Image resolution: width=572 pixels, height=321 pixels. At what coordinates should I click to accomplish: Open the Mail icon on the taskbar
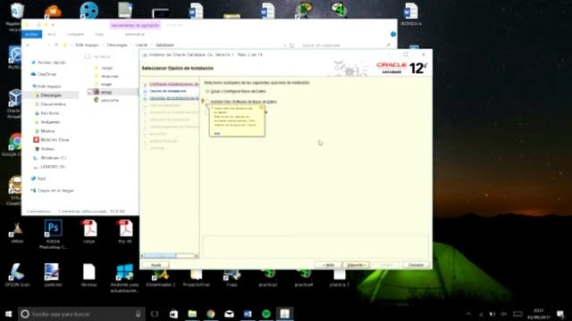[x=229, y=314]
